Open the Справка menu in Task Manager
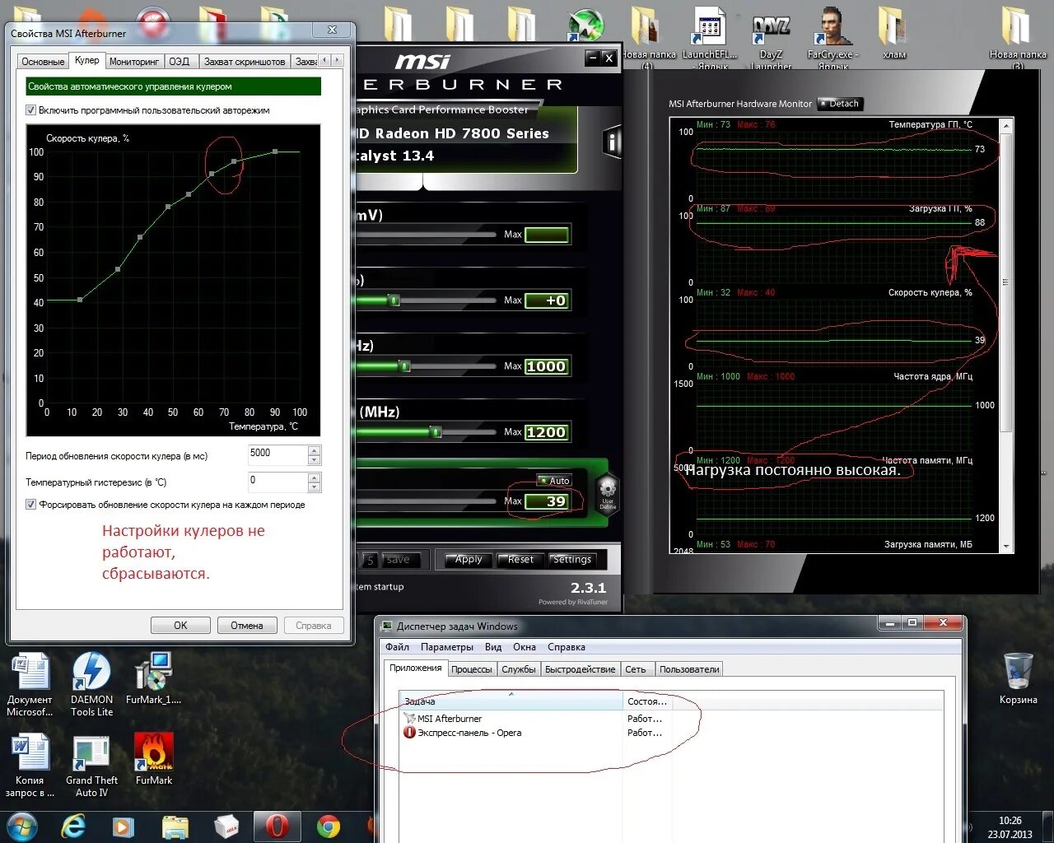Viewport: 1054px width, 843px height. coord(567,647)
